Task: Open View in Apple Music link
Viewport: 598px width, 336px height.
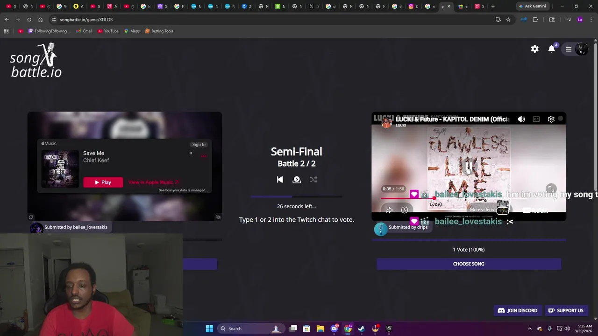Action: point(153,182)
